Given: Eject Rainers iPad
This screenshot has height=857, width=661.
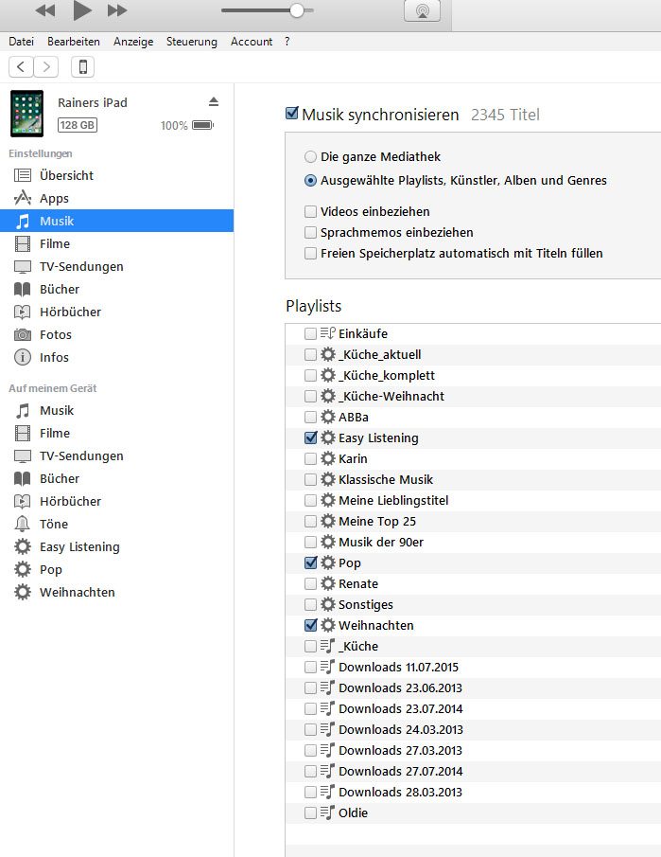Looking at the screenshot, I should pos(214,101).
